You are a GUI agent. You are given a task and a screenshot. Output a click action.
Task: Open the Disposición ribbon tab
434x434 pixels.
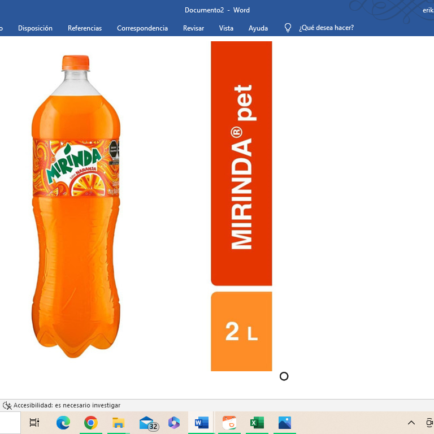(x=35, y=28)
